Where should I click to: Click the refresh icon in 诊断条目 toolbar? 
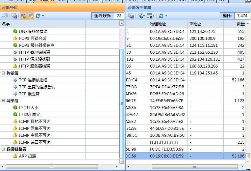pos(38,16)
